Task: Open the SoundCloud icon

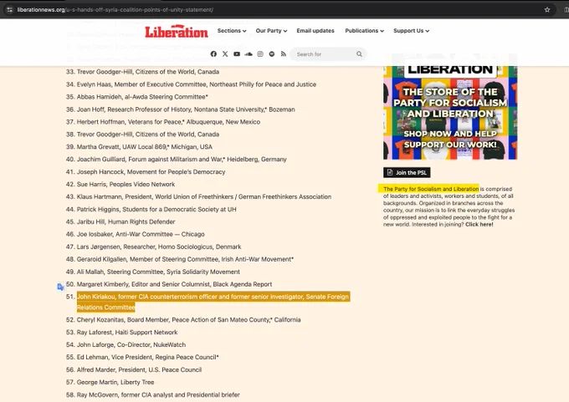Action: click(249, 54)
